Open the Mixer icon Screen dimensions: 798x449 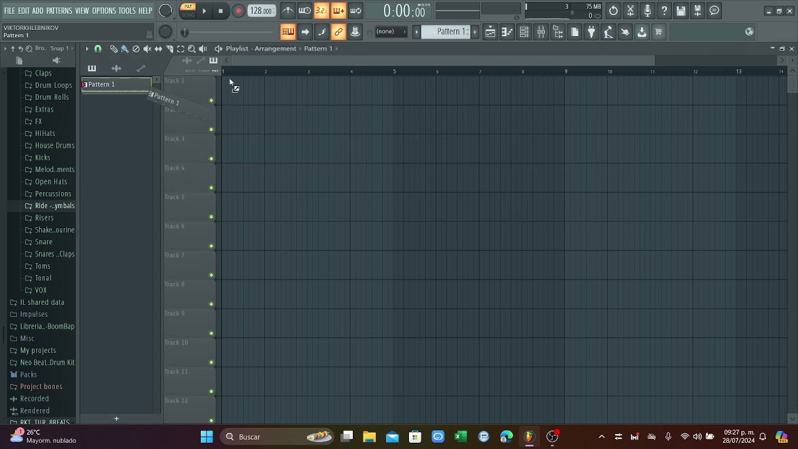[x=541, y=32]
